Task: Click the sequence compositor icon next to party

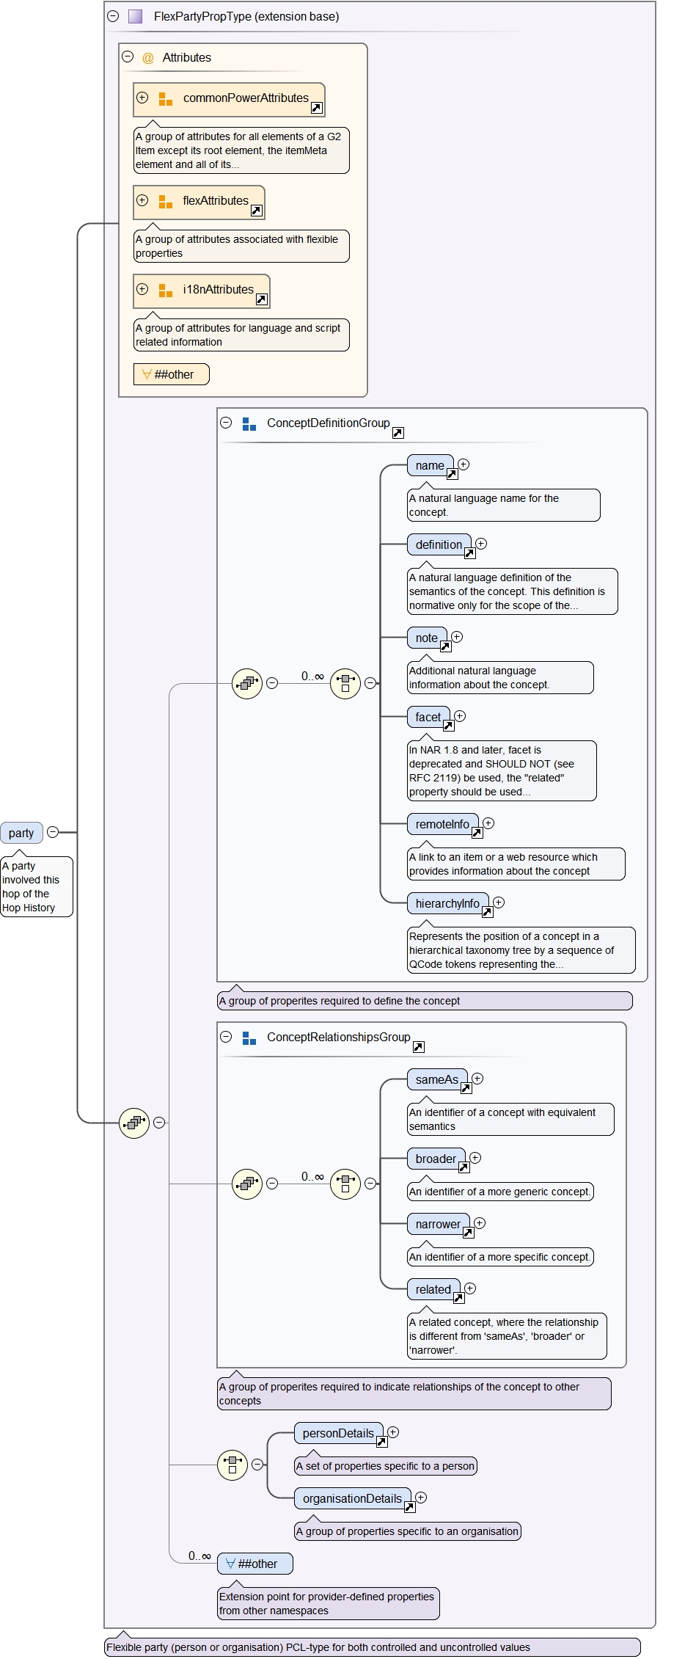Action: [134, 1123]
